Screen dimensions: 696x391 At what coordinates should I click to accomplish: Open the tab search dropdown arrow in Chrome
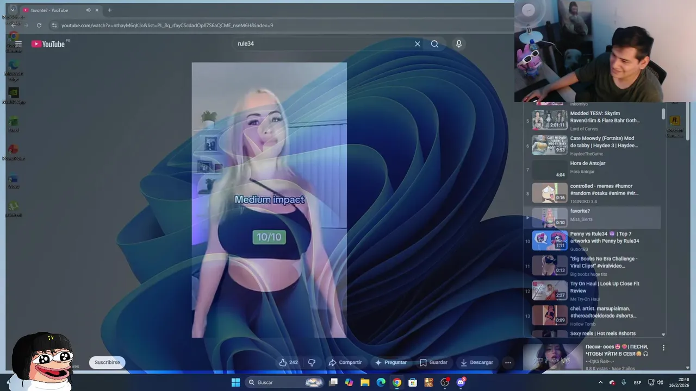pos(13,10)
